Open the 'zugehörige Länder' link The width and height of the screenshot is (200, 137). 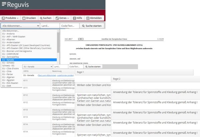click(65, 75)
